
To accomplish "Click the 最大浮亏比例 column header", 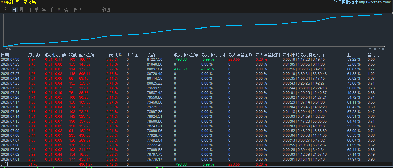I will pos(213,55).
